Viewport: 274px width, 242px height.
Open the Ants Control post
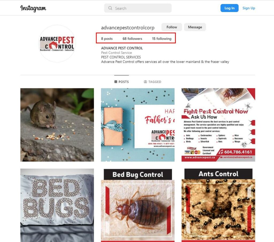pos(218,205)
